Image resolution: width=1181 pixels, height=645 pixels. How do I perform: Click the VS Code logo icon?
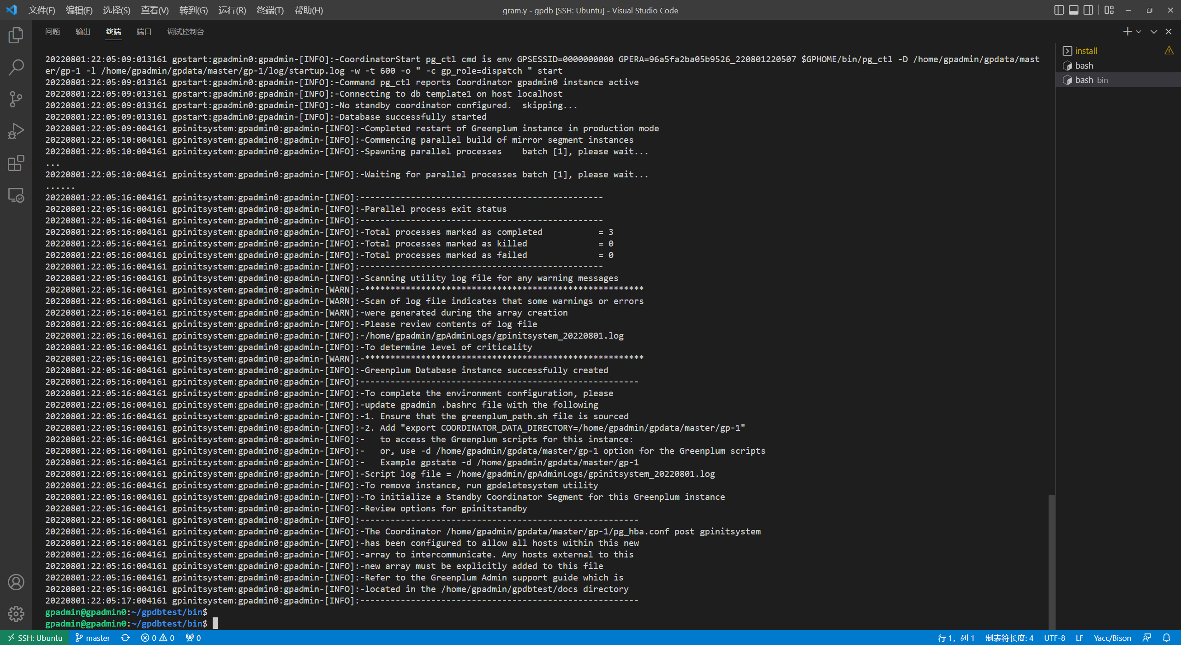tap(12, 10)
